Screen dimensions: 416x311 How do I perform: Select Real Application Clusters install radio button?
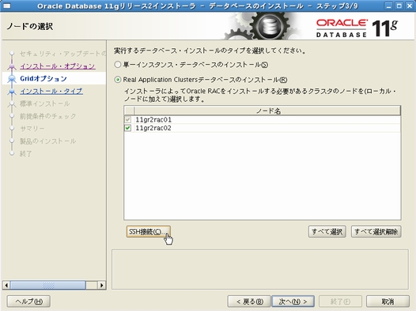click(x=118, y=80)
